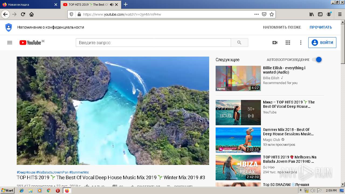Screen dimensions: 345x194
Task: Show site security info via the padlock
Action: tap(79, 14)
